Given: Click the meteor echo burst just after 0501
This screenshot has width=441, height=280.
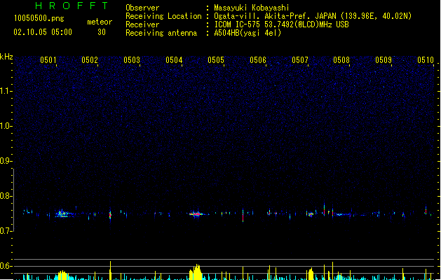Looking at the screenshot, I should click(63, 214).
